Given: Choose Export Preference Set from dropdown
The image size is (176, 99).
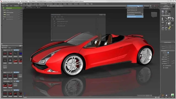Looking at the screenshot, I should (x=132, y=10).
